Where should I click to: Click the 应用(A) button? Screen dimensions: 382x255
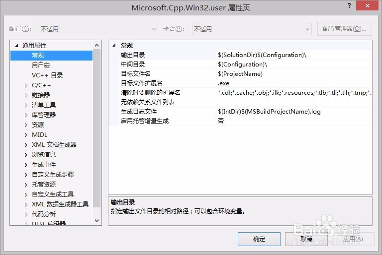click(x=353, y=239)
